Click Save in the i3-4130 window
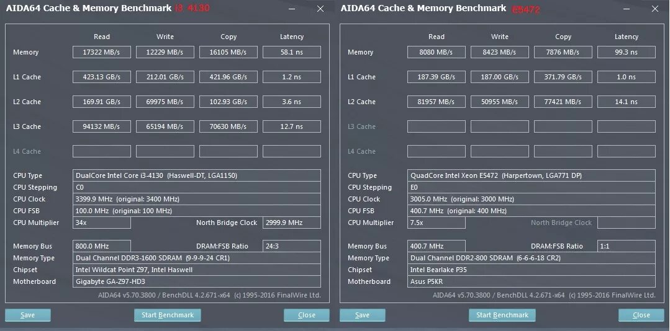Viewport: 670px width, 331px height. pos(28,316)
